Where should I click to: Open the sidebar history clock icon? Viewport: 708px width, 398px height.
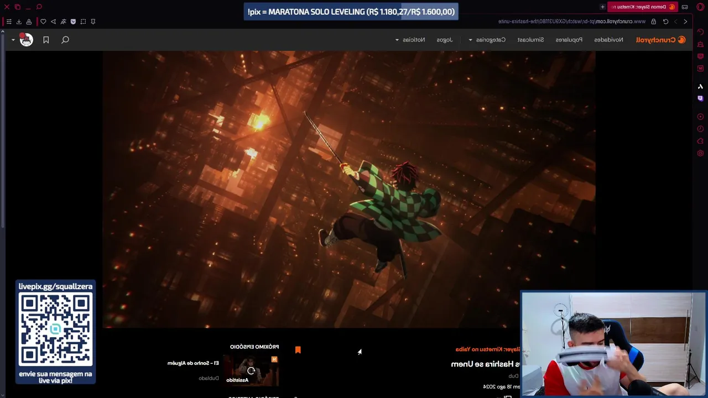pos(700,129)
